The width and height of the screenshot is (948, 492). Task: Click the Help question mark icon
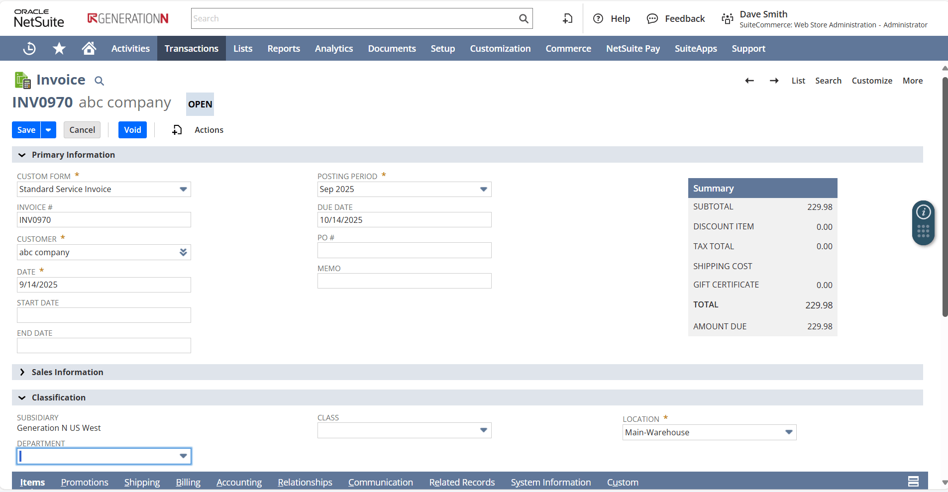pyautogui.click(x=597, y=18)
